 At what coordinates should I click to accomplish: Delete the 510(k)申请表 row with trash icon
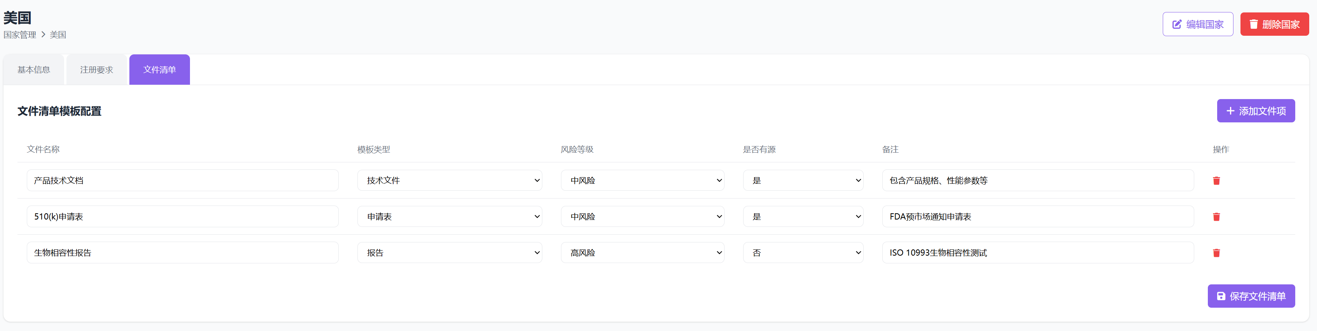[1216, 217]
